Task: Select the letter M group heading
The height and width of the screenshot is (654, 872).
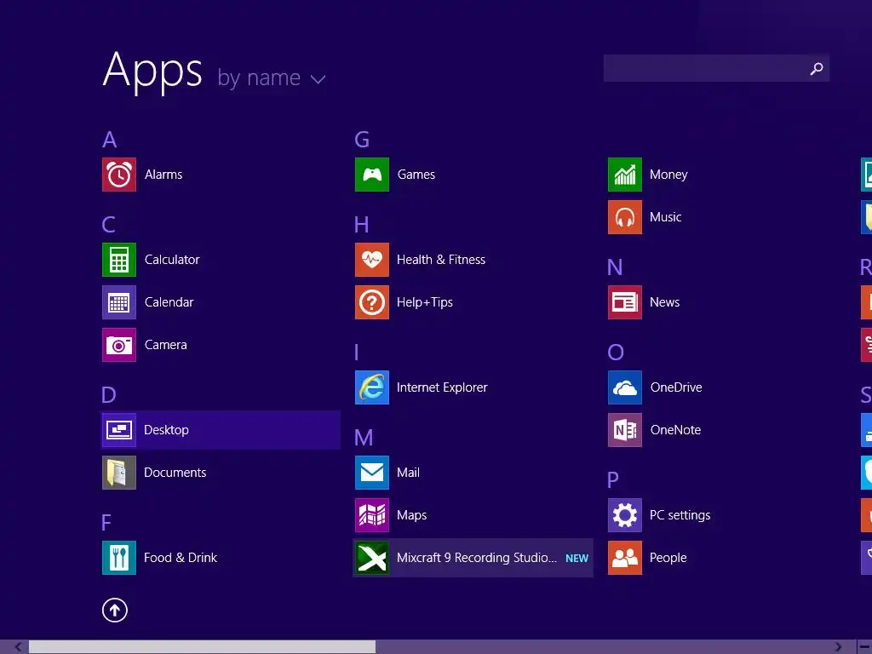Action: (x=364, y=438)
